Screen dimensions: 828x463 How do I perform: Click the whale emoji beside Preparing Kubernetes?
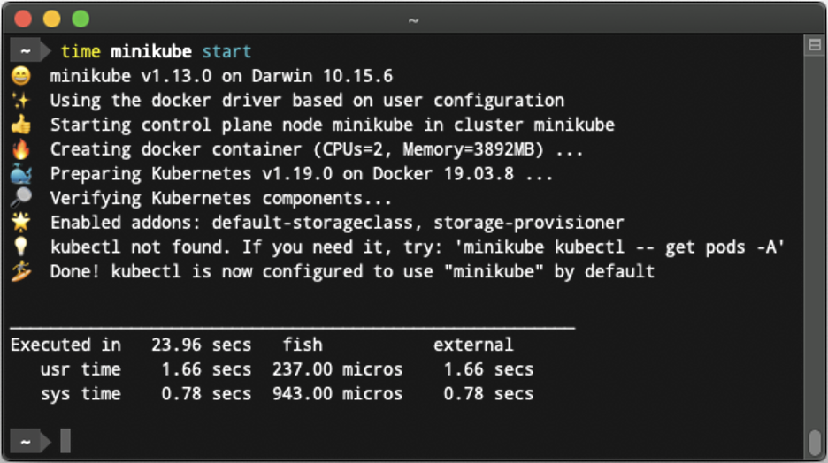coord(21,174)
